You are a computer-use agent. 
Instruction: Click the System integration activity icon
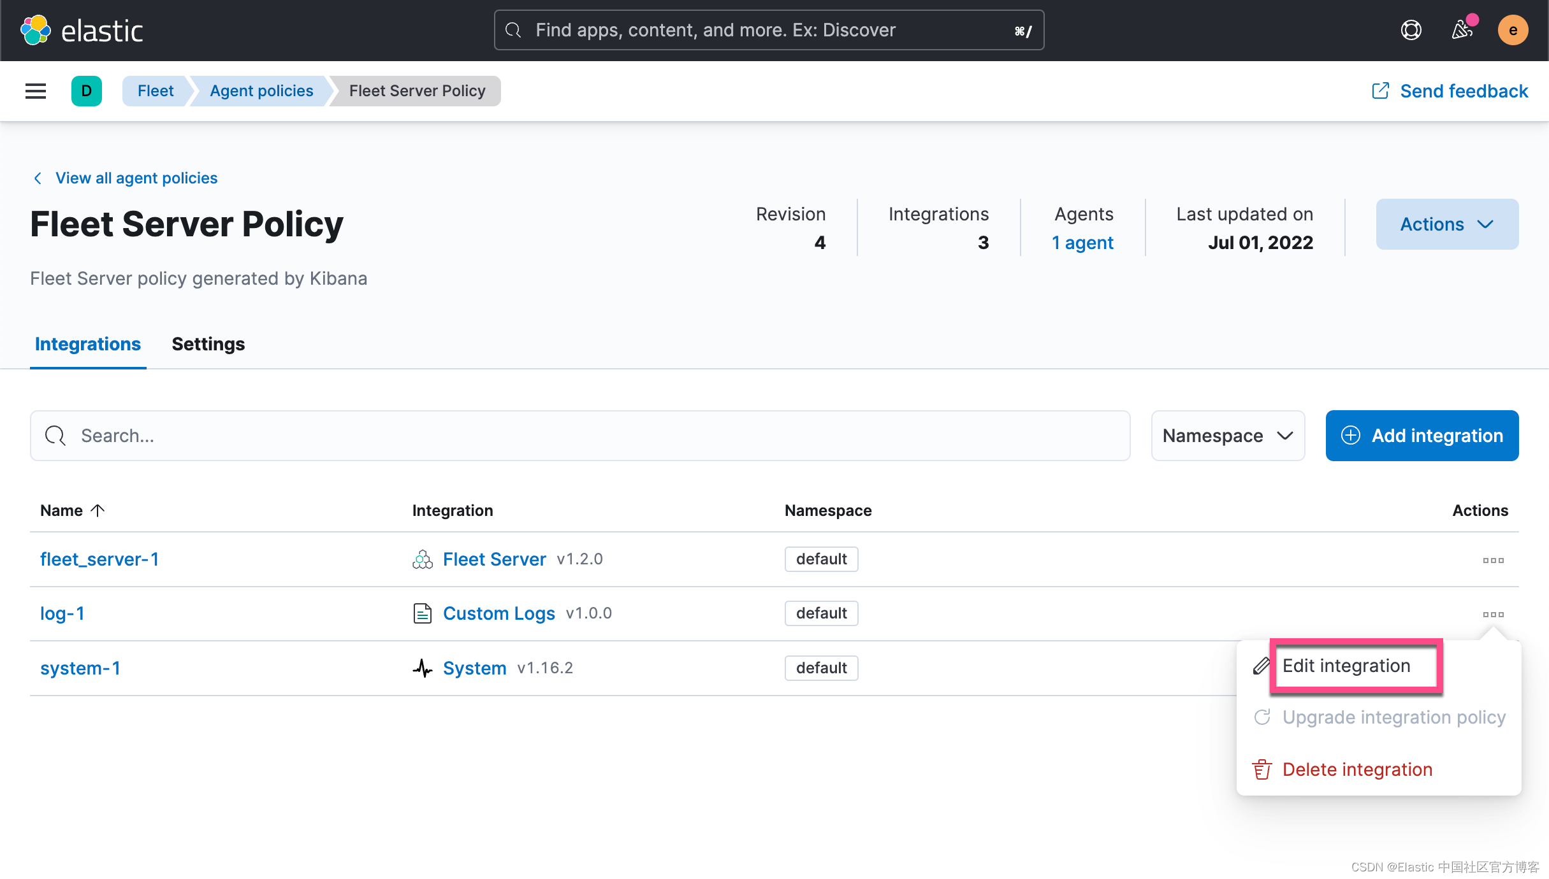422,668
